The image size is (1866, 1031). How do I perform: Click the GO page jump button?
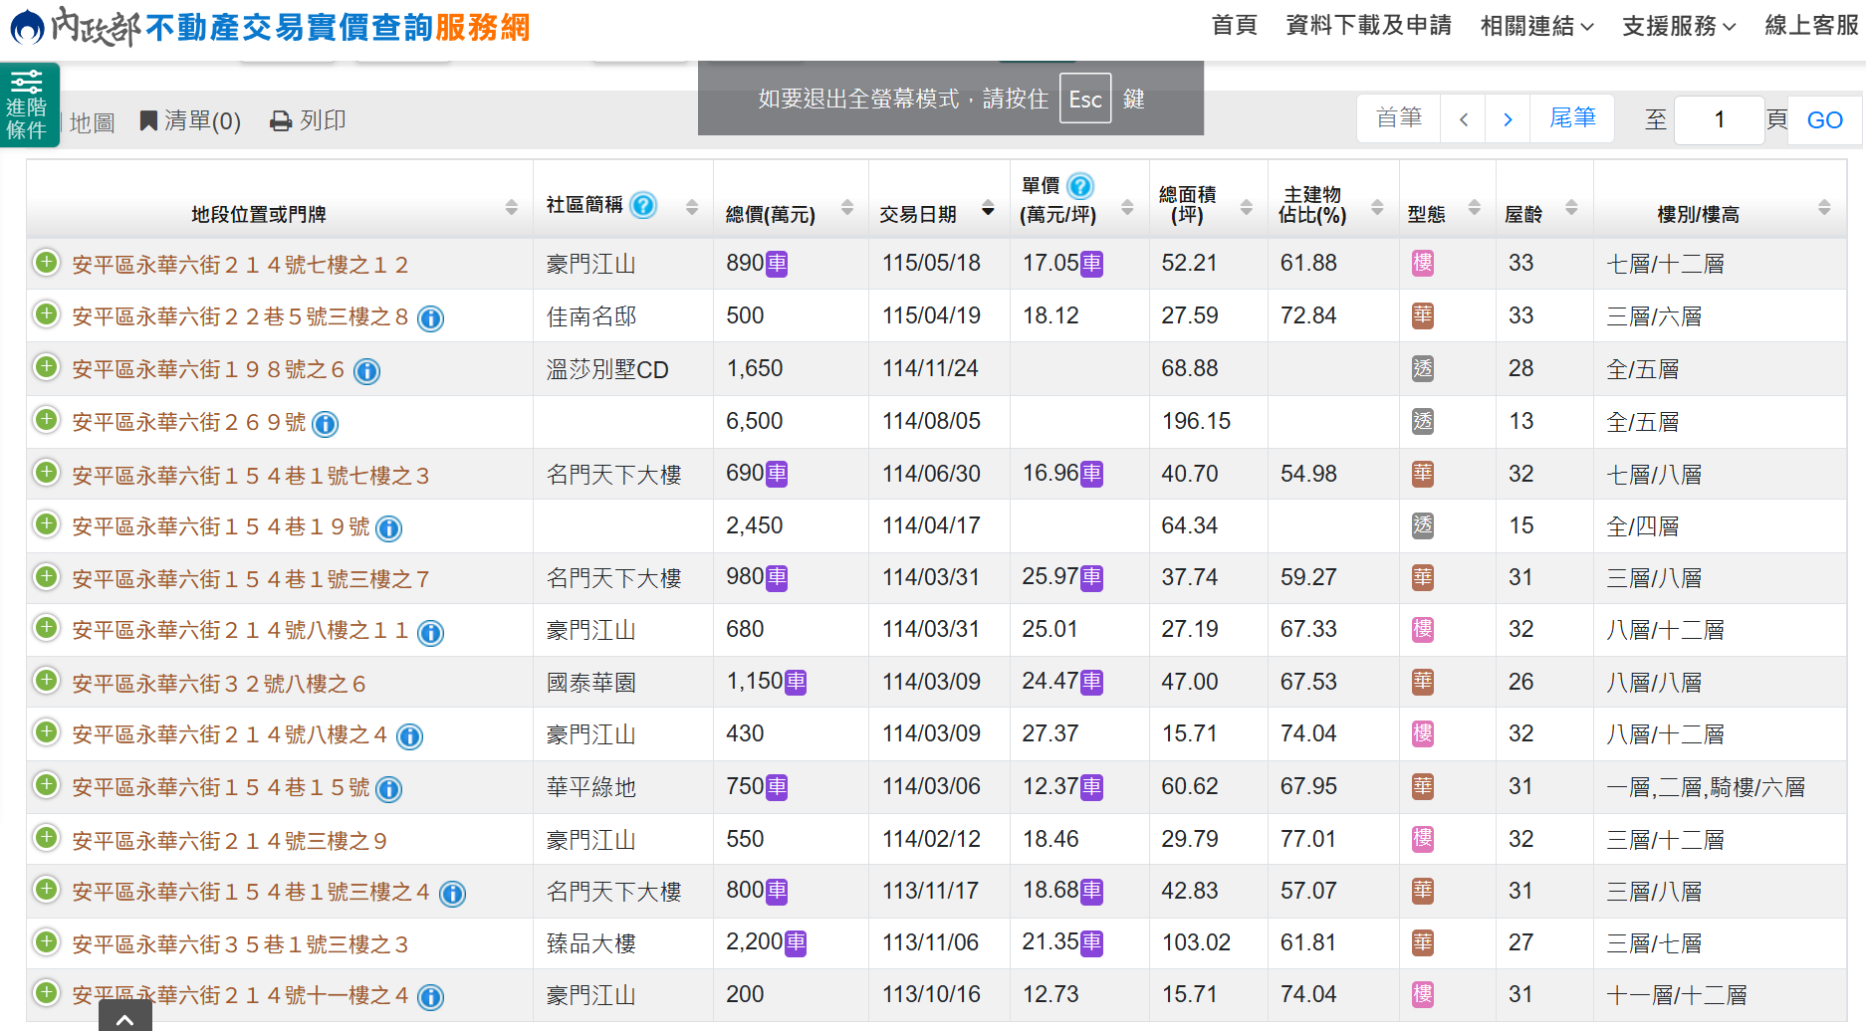tap(1824, 120)
